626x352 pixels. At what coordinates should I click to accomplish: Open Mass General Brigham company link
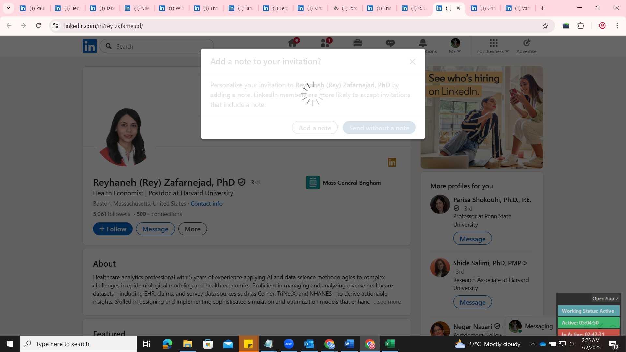[x=344, y=183]
